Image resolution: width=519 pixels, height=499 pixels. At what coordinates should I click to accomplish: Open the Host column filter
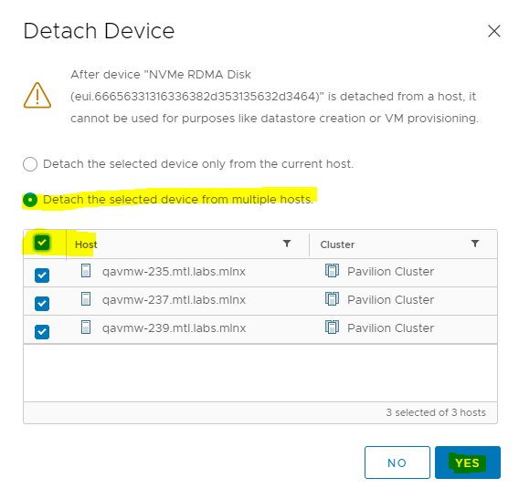[287, 244]
